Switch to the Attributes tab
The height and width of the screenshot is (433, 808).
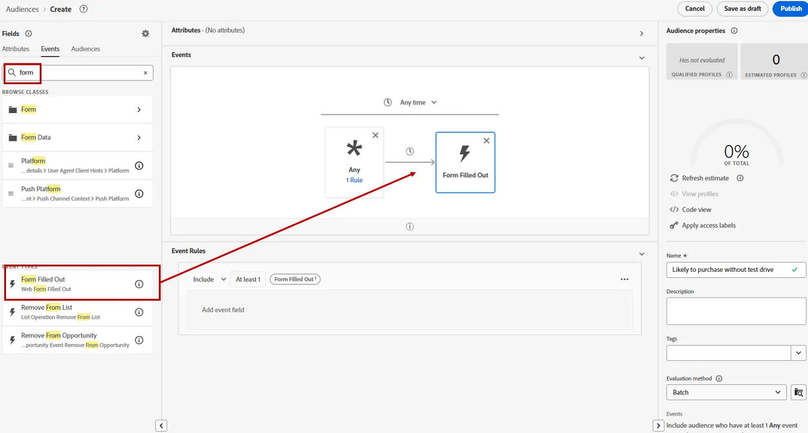pos(16,49)
